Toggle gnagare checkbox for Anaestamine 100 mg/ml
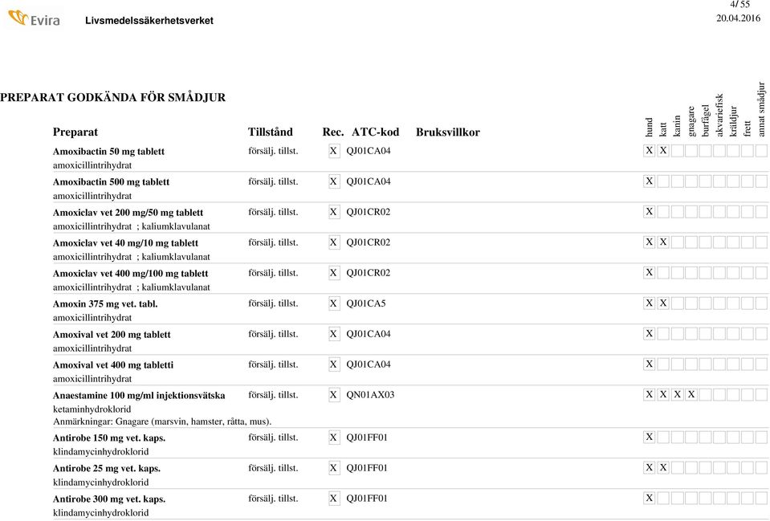 click(x=691, y=394)
